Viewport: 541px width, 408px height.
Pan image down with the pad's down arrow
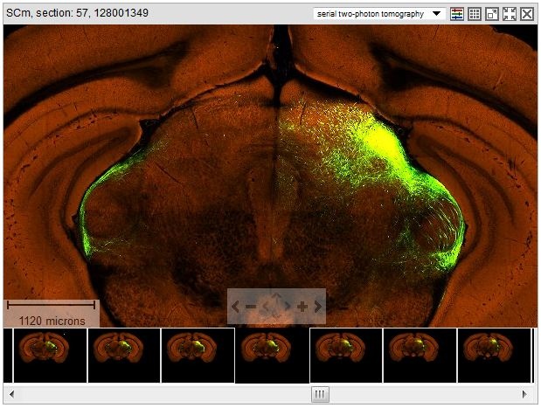click(276, 316)
